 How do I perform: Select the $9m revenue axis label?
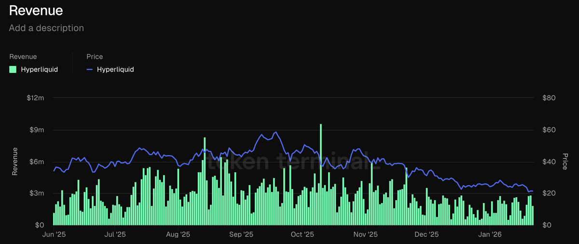click(x=37, y=130)
